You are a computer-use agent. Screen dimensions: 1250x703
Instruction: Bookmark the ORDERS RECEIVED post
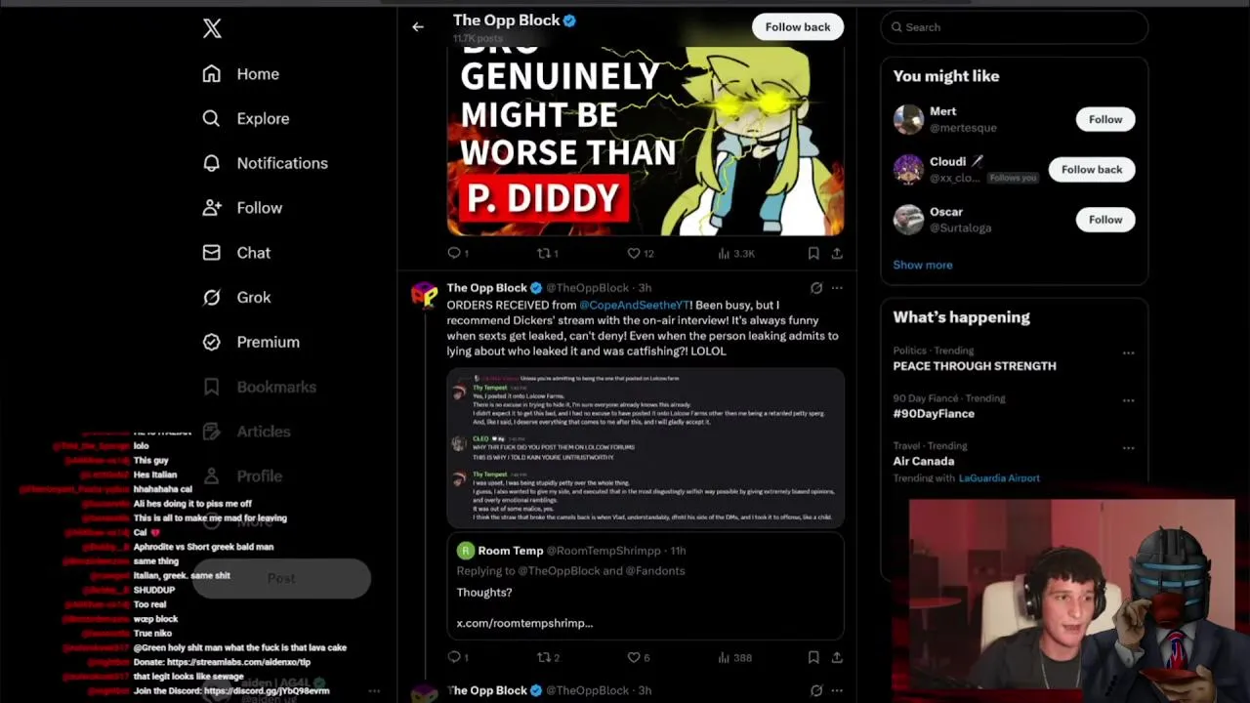813,657
